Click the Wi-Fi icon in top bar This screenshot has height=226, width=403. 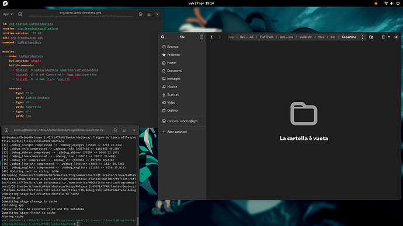386,3
